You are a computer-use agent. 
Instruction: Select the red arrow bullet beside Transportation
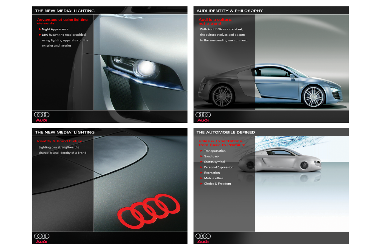[201, 151]
